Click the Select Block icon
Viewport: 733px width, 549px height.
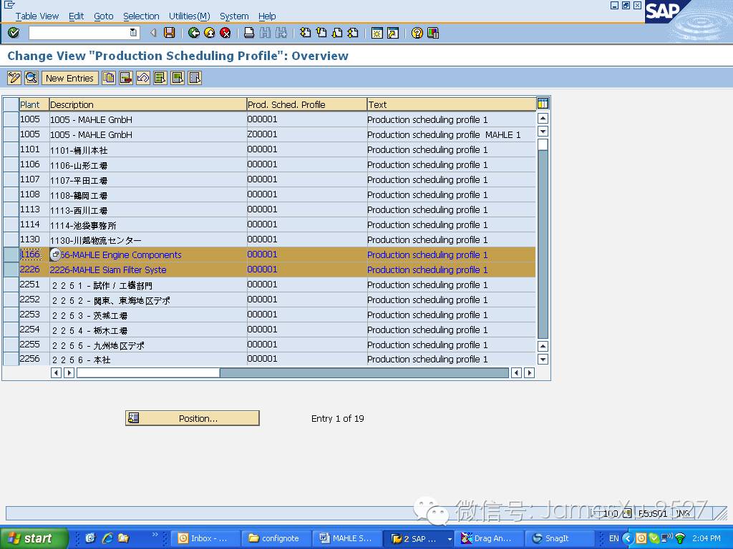coord(178,78)
